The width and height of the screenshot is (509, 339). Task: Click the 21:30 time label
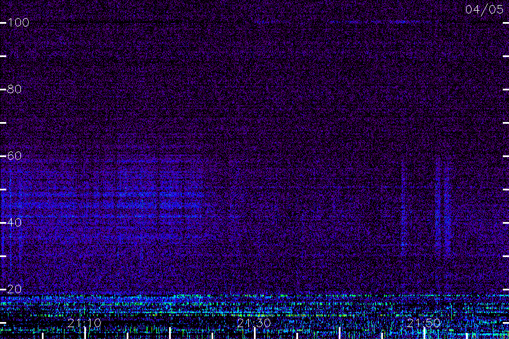(254, 323)
